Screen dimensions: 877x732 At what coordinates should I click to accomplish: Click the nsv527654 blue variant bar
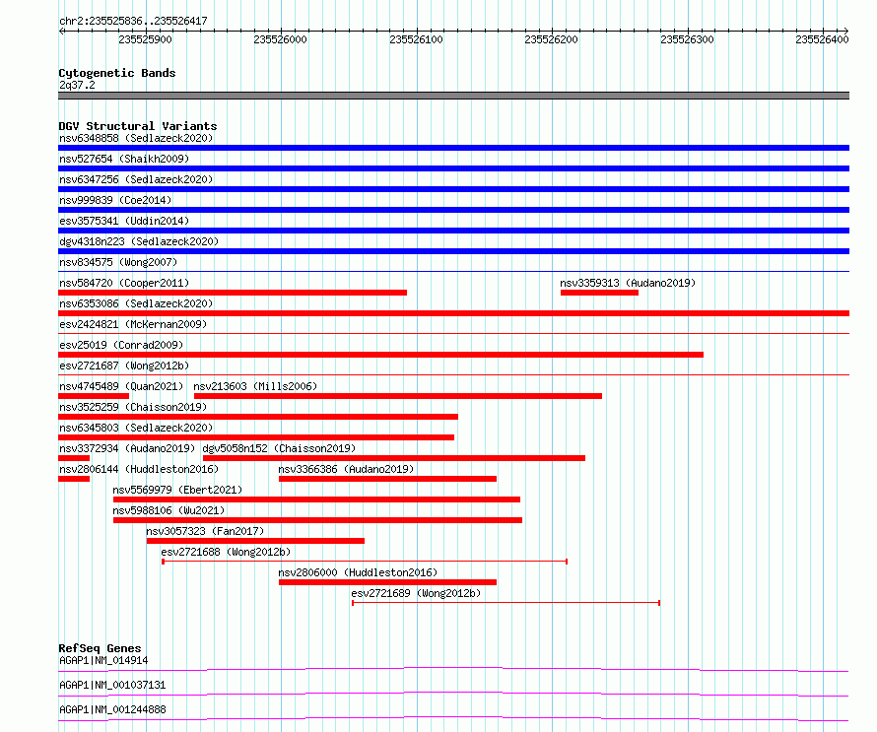(453, 168)
